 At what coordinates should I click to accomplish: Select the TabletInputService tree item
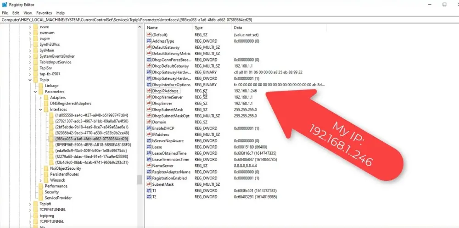pyautogui.click(x=56, y=62)
